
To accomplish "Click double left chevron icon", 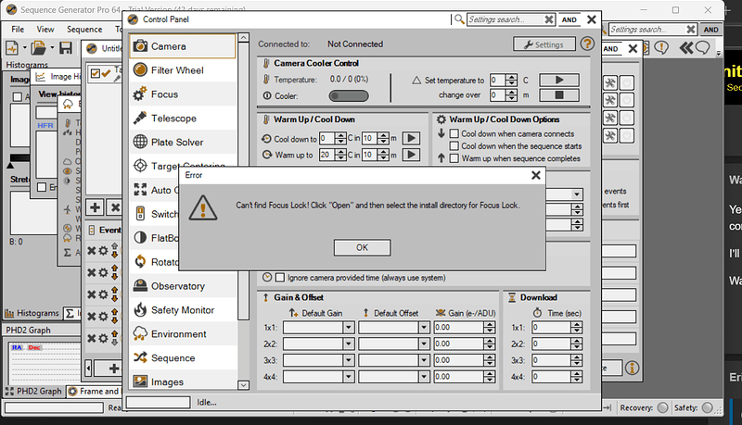I will (x=686, y=48).
